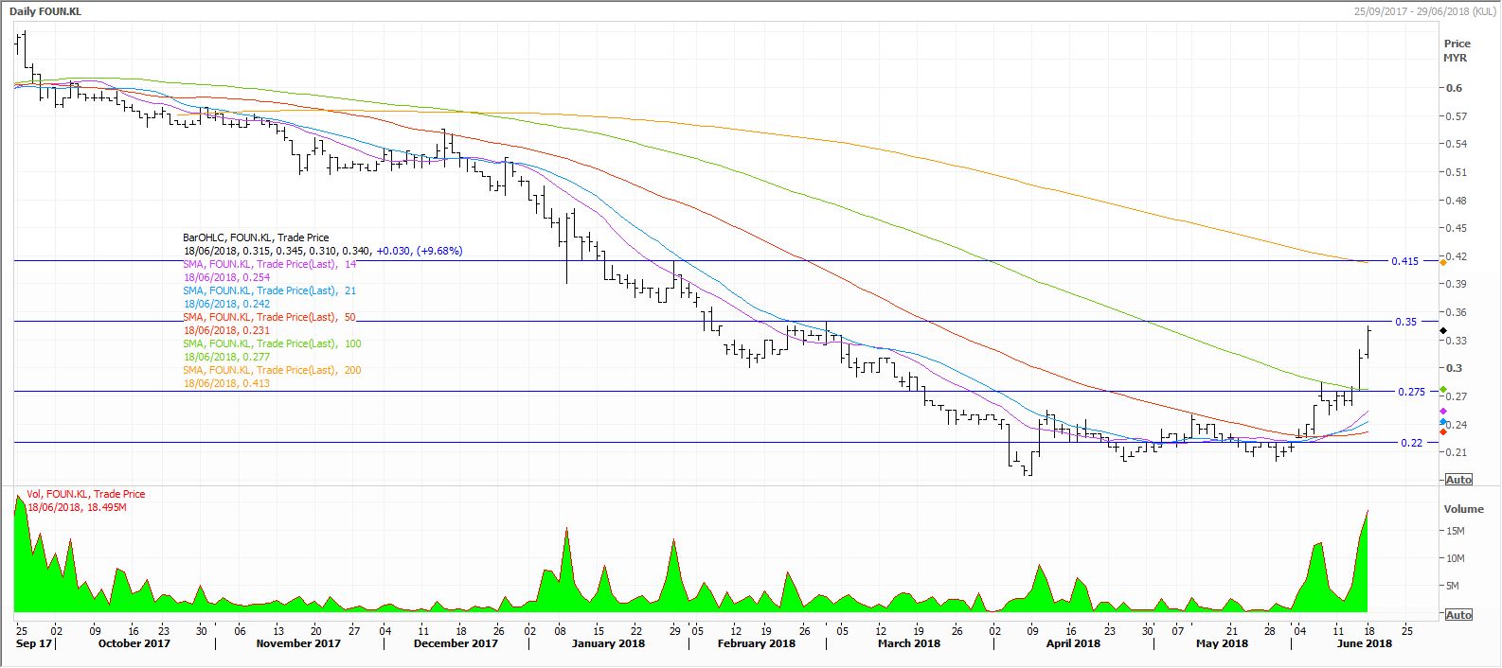Select the purple SMA 14 diamond marker
This screenshot has width=1502, height=668.
[1442, 411]
